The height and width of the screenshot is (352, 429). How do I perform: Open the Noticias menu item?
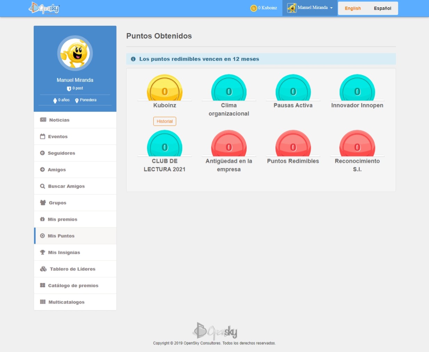point(75,120)
